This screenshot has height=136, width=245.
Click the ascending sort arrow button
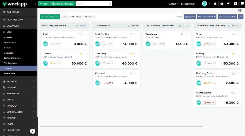pos(241,17)
